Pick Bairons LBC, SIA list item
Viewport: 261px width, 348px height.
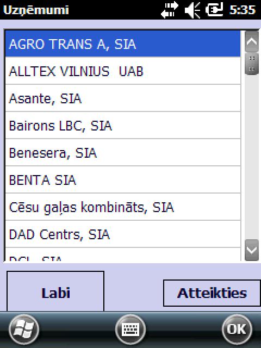[x=123, y=126]
